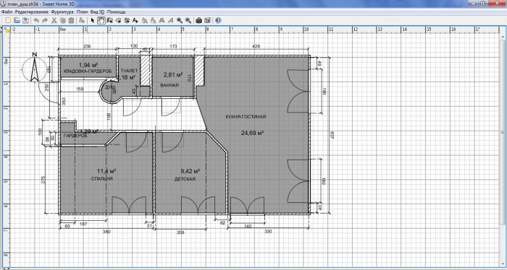Select the add text tool

pos(135,20)
